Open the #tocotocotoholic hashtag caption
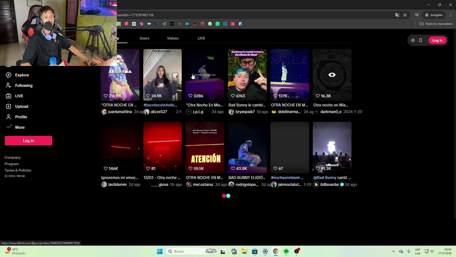456x257 pixels. point(160,105)
